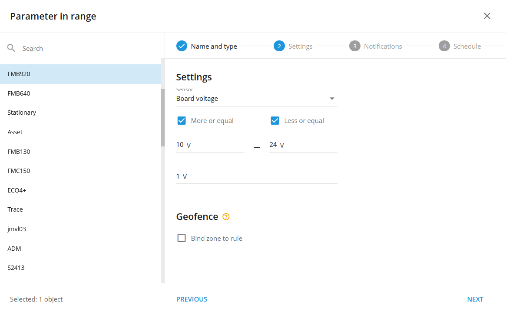
Task: Uncheck the Less or equal checkbox
Action: click(x=275, y=121)
